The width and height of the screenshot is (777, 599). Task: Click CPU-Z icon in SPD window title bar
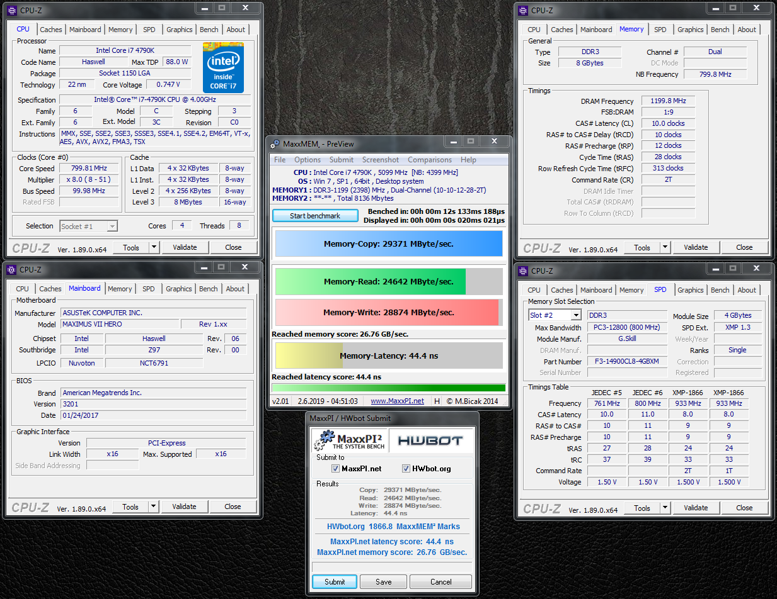tap(523, 271)
